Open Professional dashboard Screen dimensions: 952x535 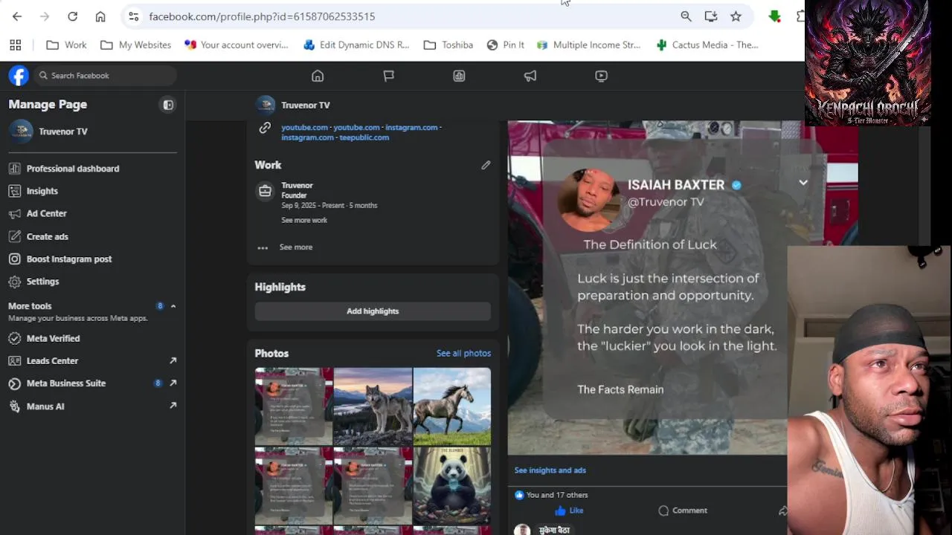92,169
